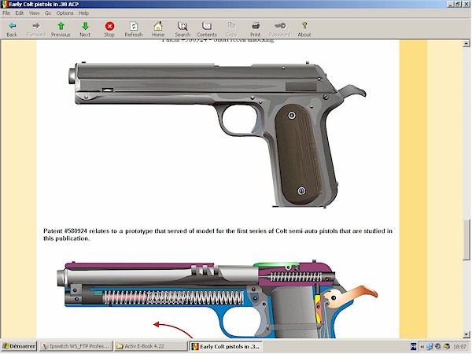Close the Early Colt pistols window
This screenshot has height=354, width=472.
[466, 4]
